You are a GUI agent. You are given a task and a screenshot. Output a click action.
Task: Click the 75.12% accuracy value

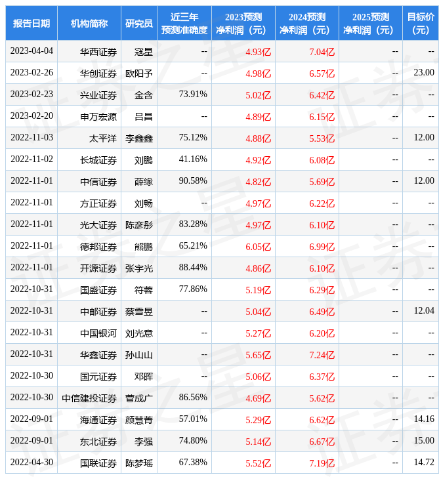[x=193, y=138]
